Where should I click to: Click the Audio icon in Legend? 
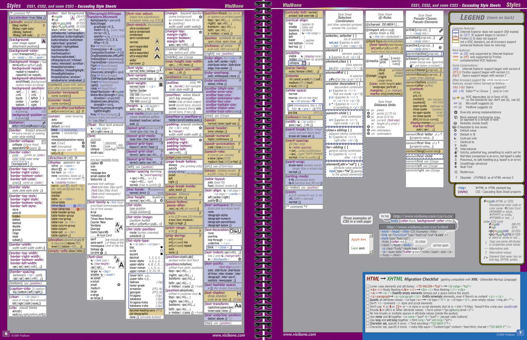pos(455,145)
